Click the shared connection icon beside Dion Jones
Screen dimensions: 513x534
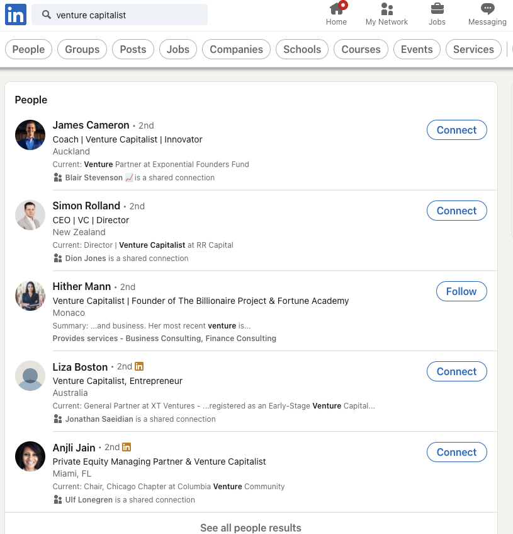57,258
